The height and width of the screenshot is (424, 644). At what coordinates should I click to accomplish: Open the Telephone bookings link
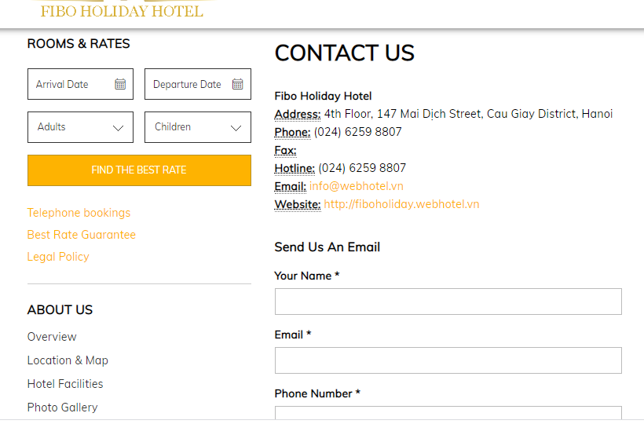click(79, 213)
